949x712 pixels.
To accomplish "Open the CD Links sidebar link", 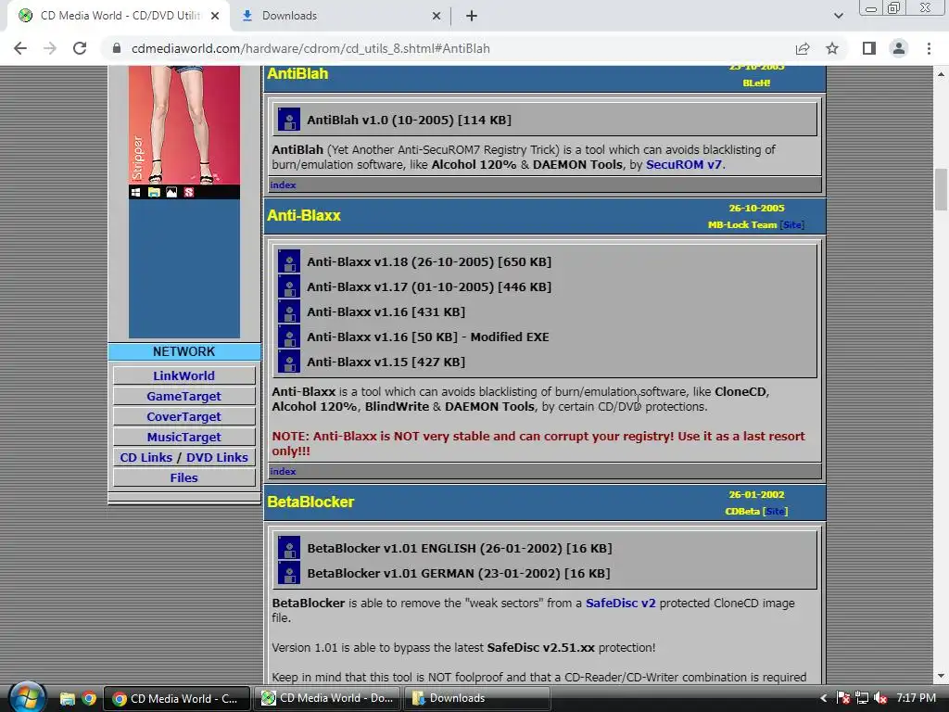I will point(146,457).
